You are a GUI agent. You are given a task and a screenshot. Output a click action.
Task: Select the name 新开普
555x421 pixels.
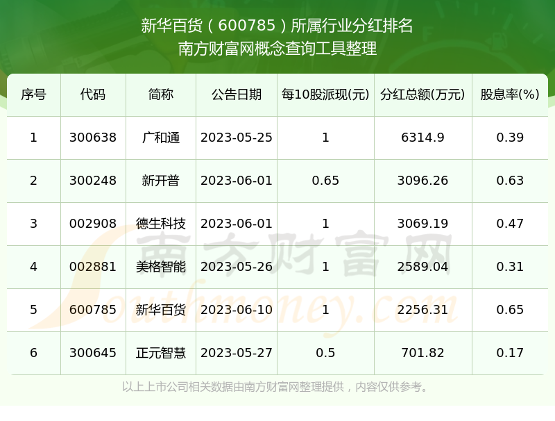(x=161, y=181)
